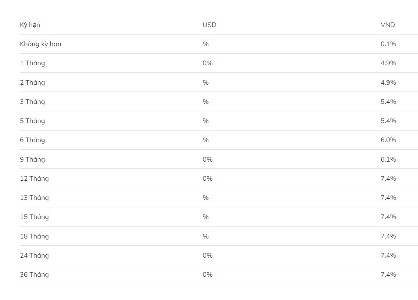Select the "12 Tháng" term label
The height and width of the screenshot is (300, 418).
(x=34, y=178)
